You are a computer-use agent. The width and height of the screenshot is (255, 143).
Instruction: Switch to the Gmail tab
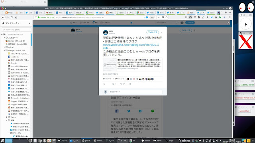(49, 12)
